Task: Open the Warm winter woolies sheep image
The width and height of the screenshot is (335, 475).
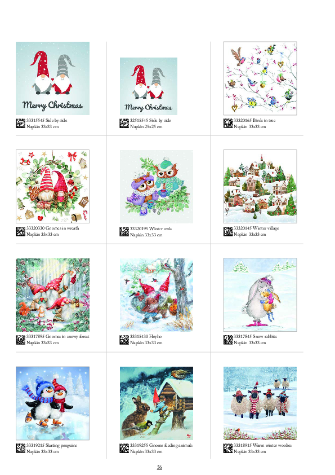Action: point(260,403)
